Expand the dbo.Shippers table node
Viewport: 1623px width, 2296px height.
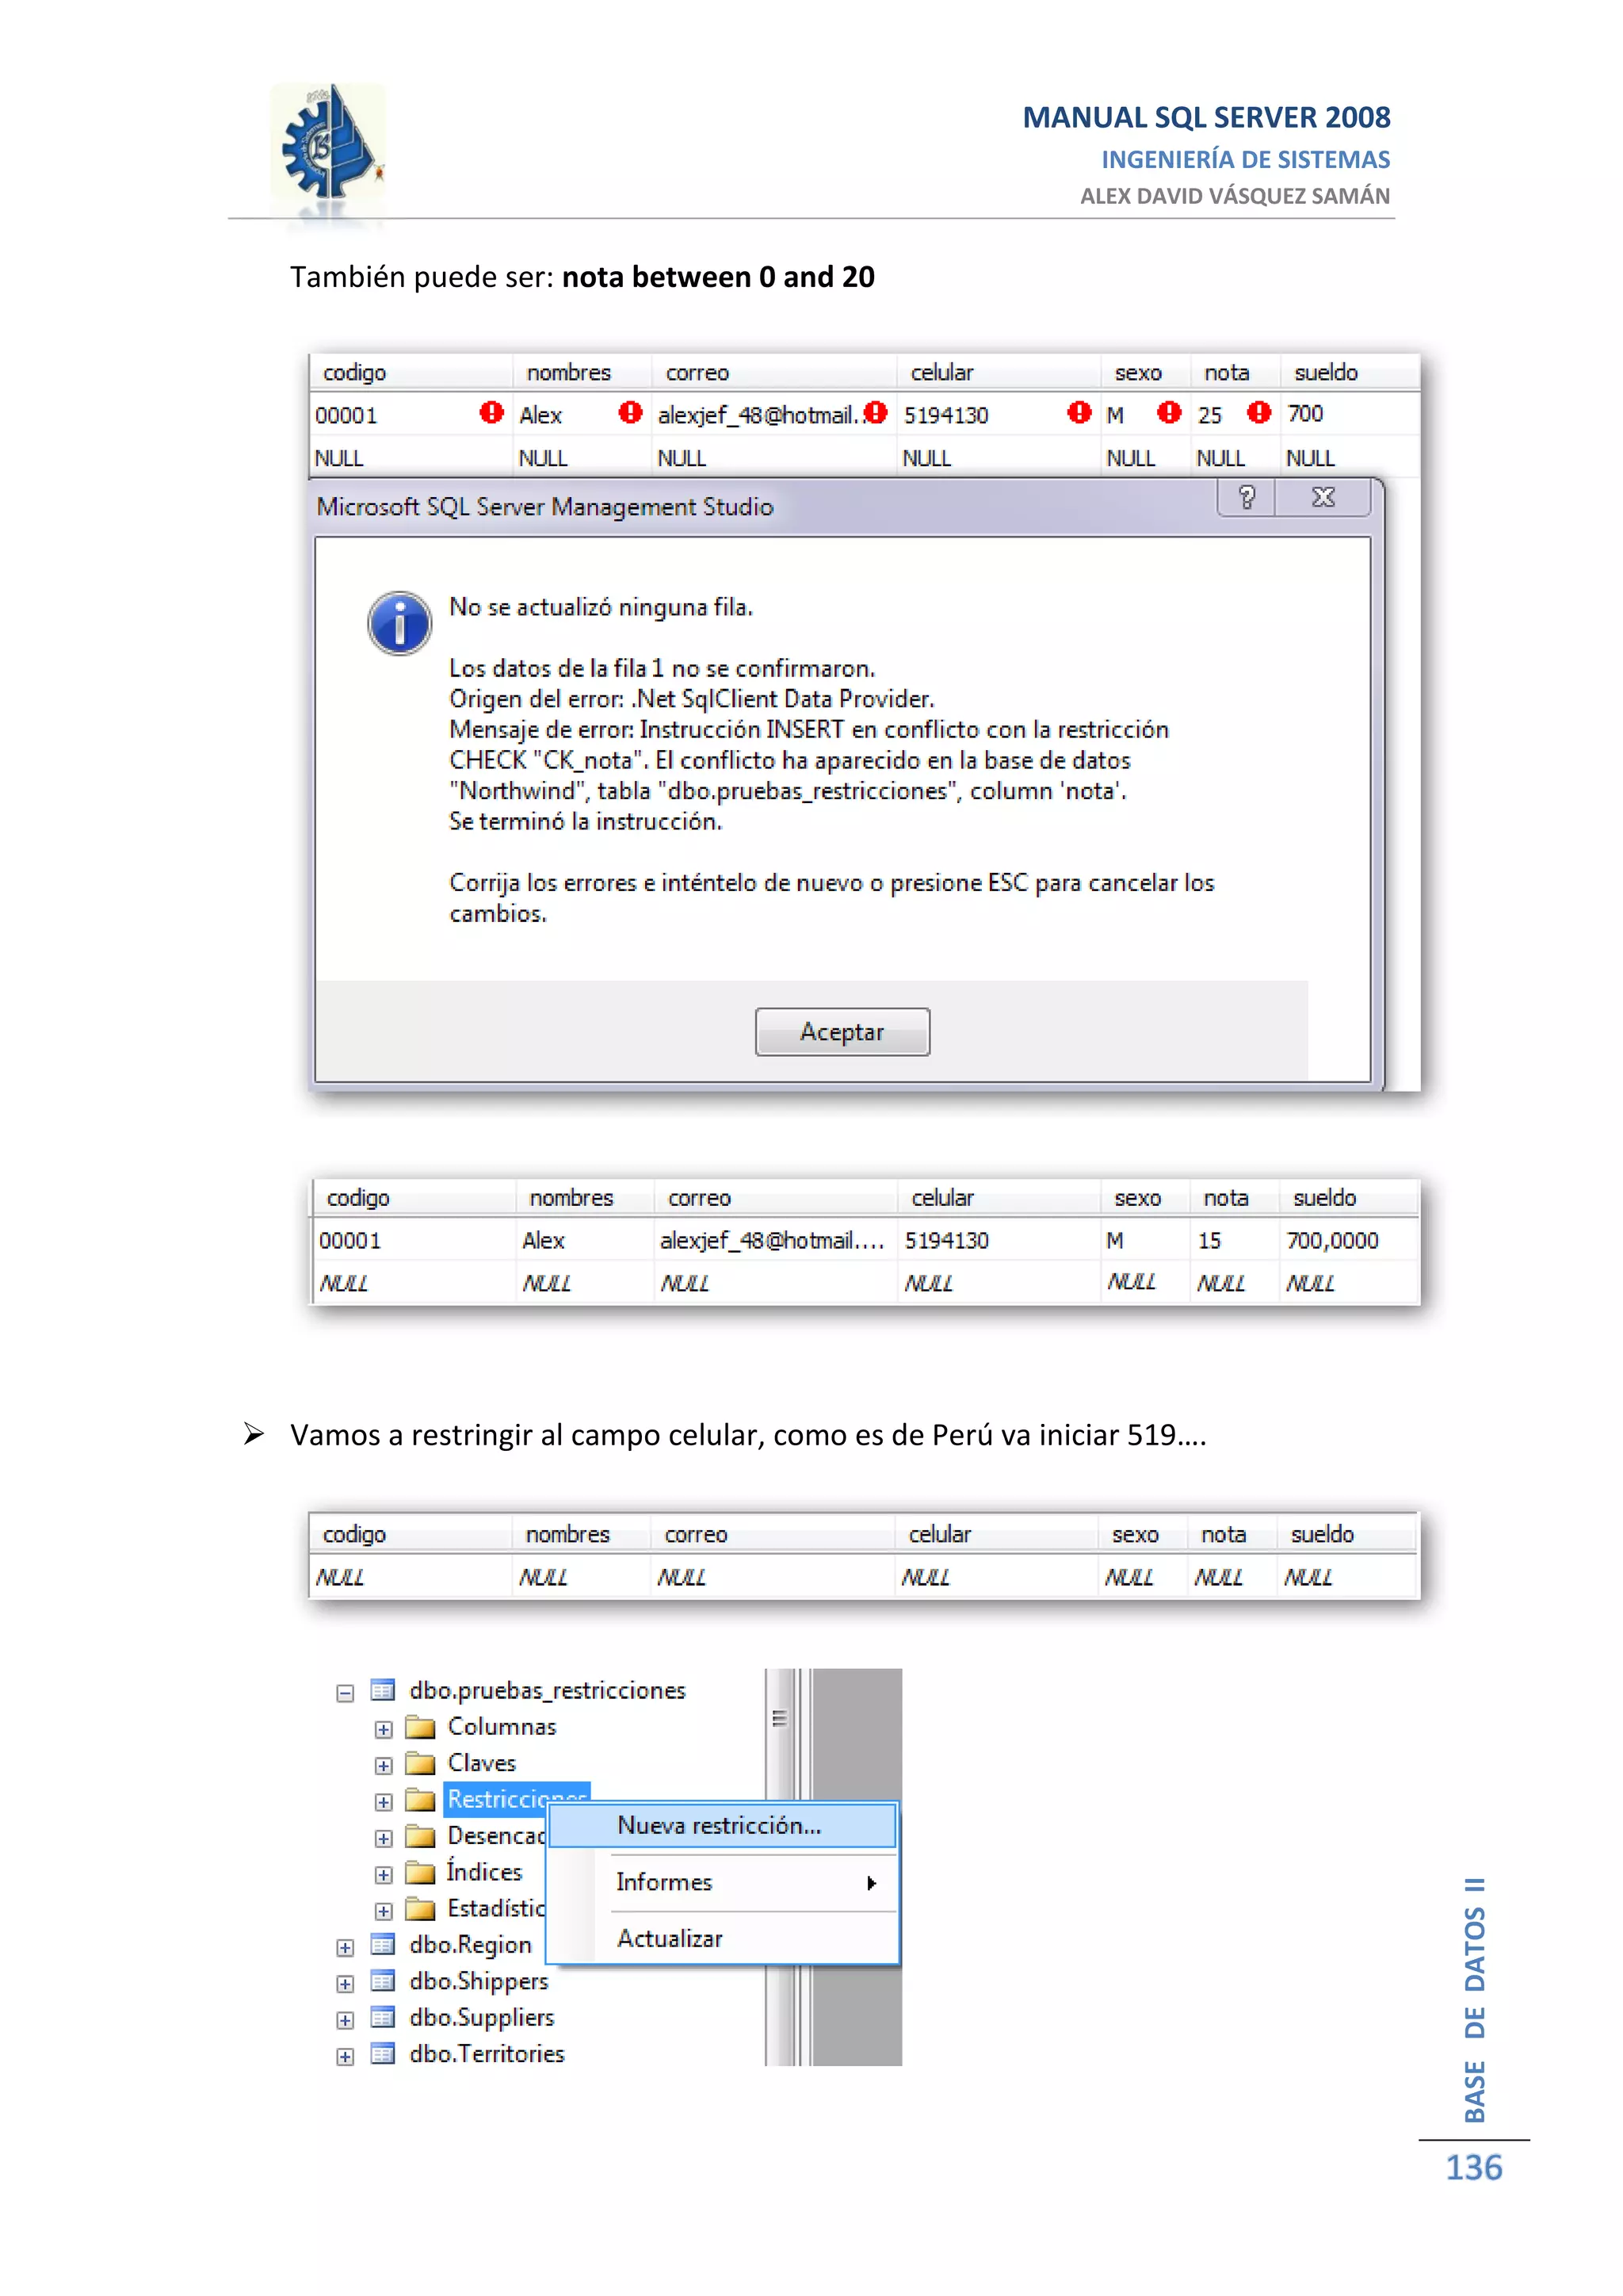[x=345, y=1984]
